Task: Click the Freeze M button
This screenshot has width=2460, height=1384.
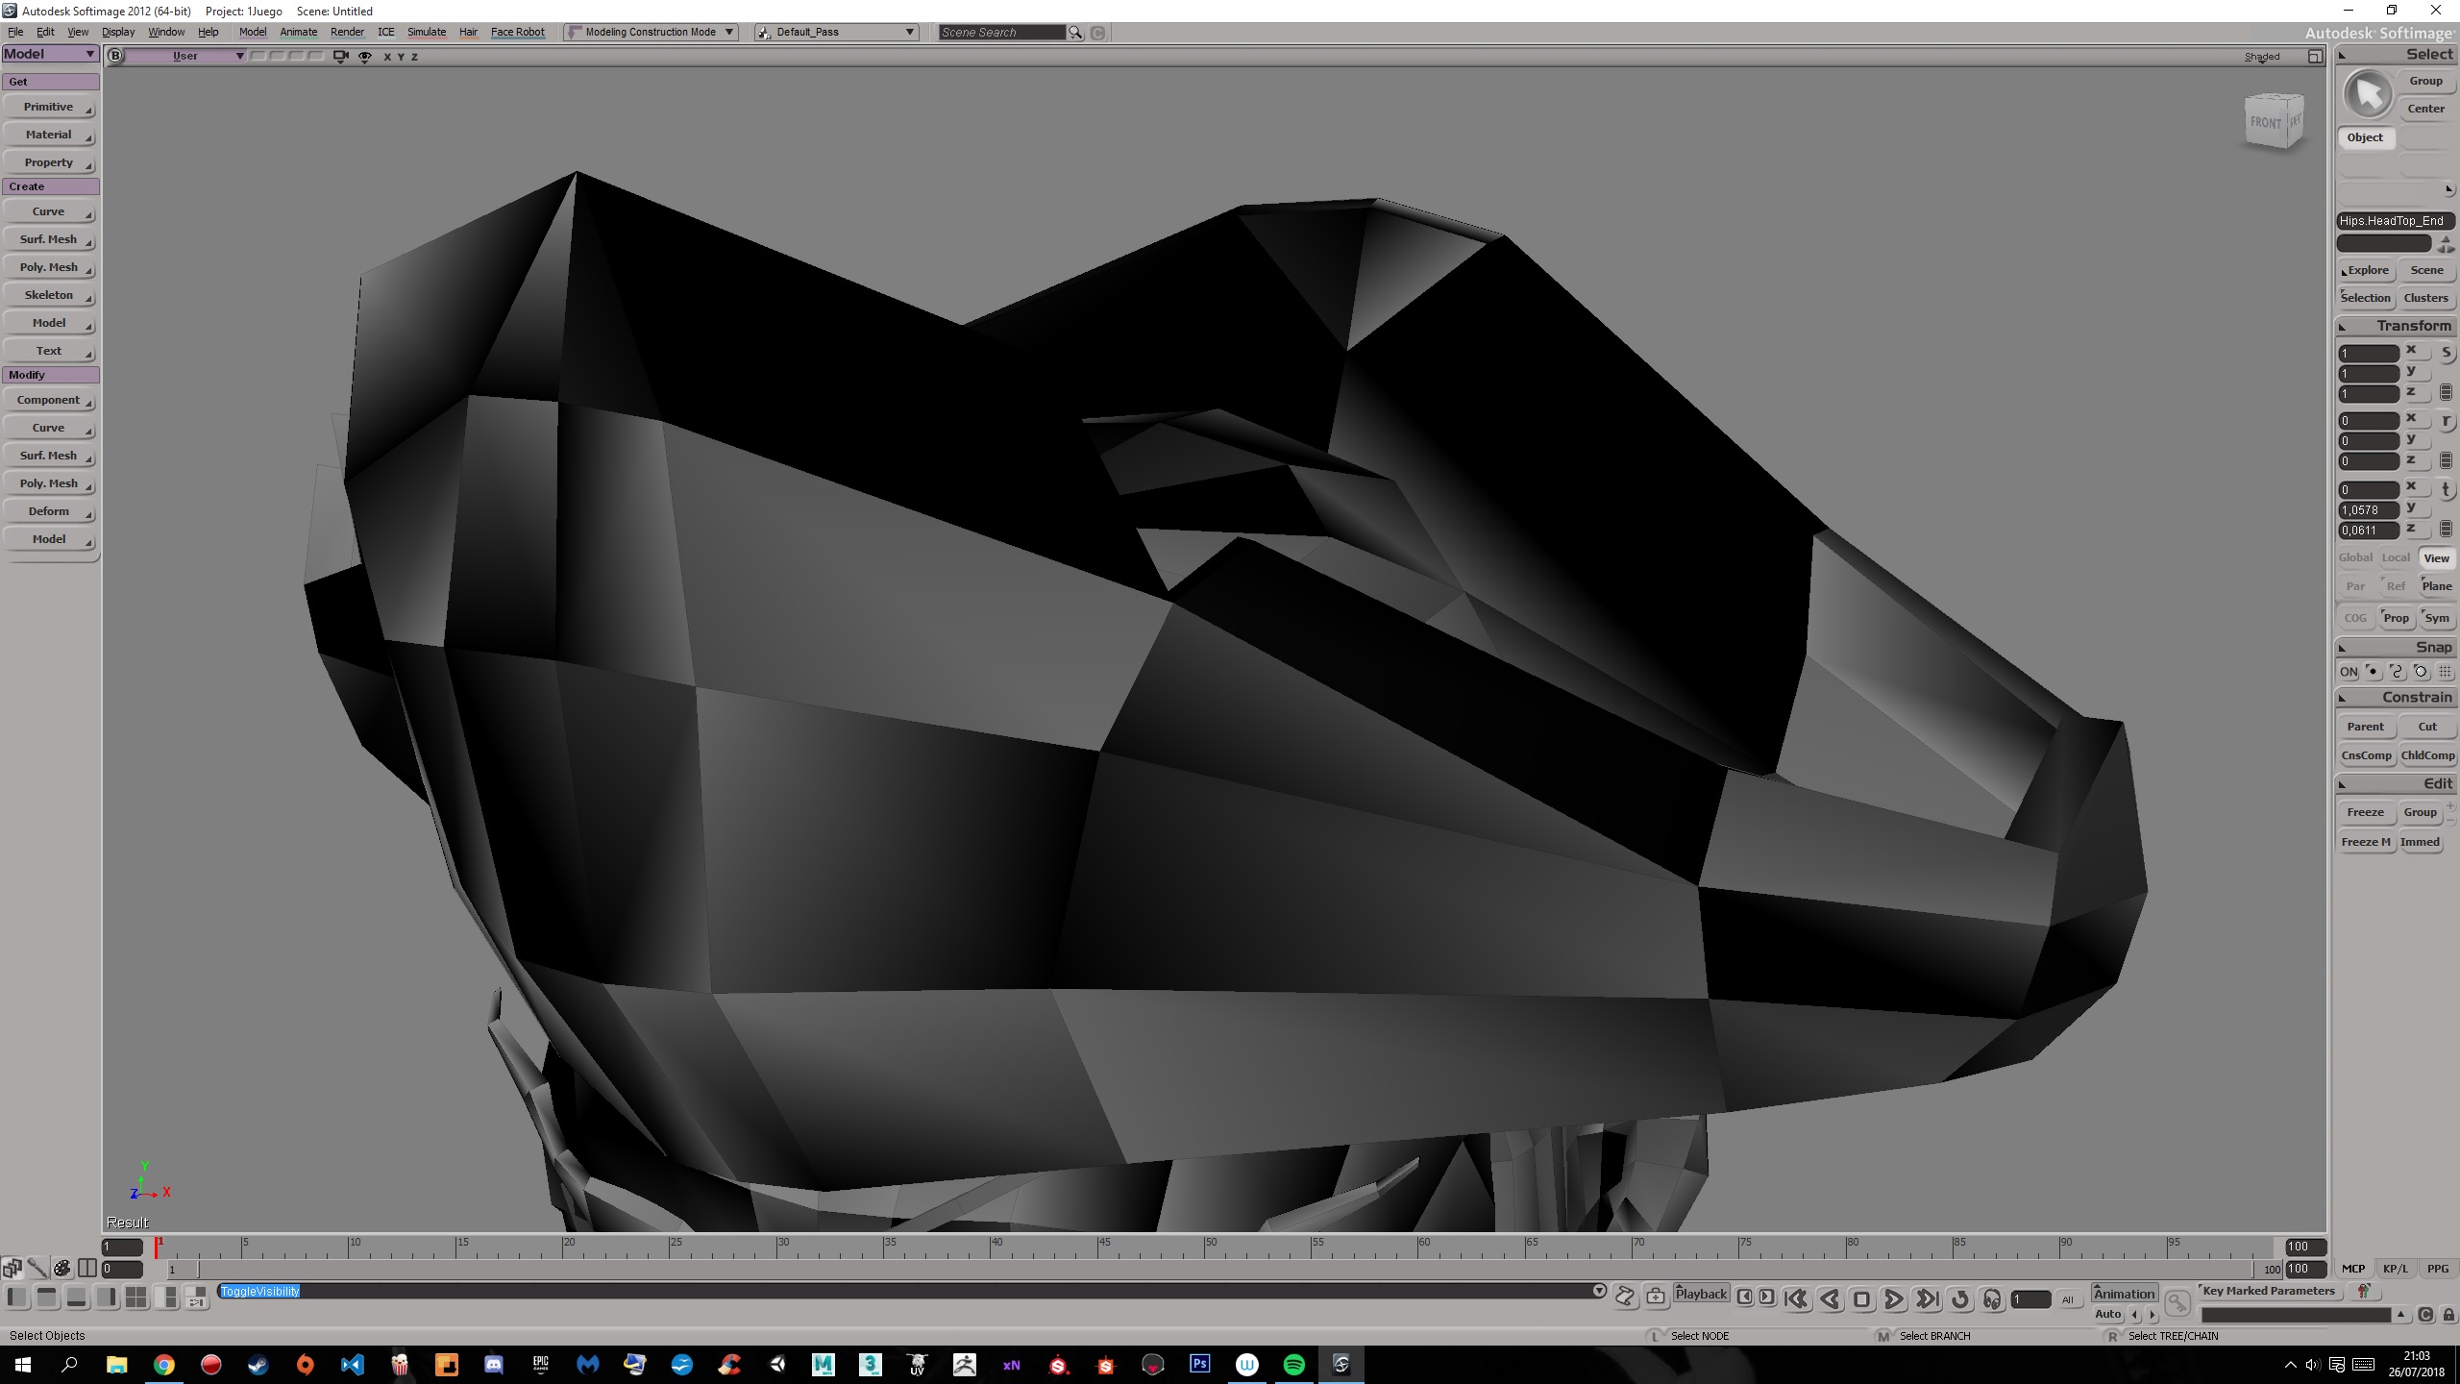Action: pyautogui.click(x=2365, y=842)
